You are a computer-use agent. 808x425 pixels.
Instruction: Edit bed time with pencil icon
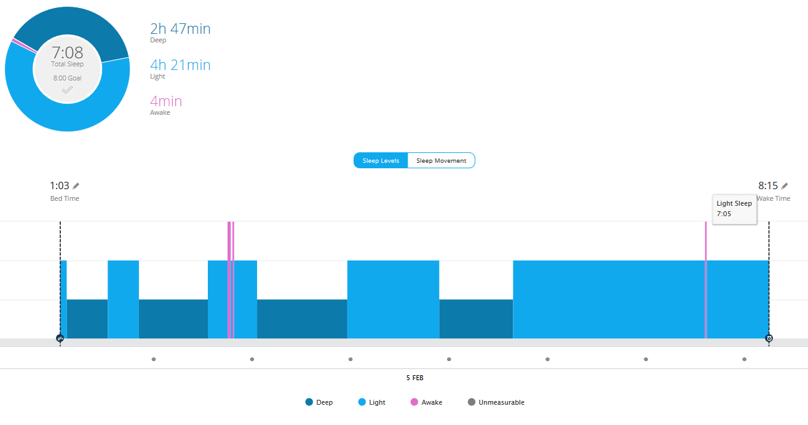point(76,185)
